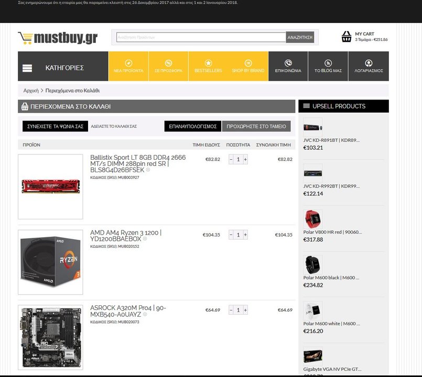The width and height of the screenshot is (422, 377).
Task: Open Gigabyte VGA NV PCIe link
Action: tap(332, 369)
